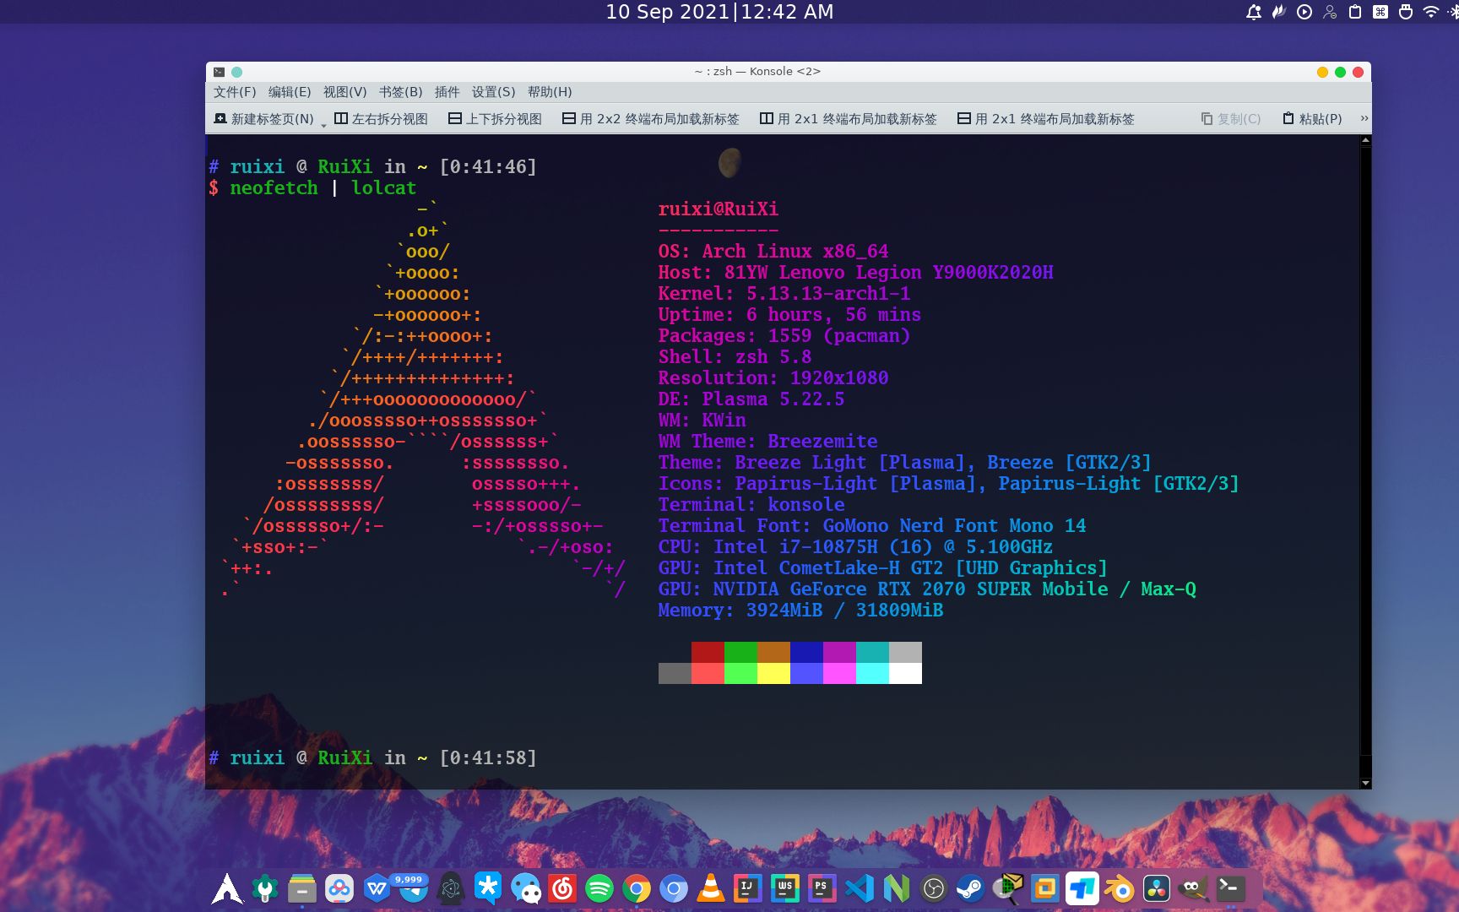Click the teal dot button in Konsole title bar
The width and height of the screenshot is (1459, 912).
pos(237,72)
